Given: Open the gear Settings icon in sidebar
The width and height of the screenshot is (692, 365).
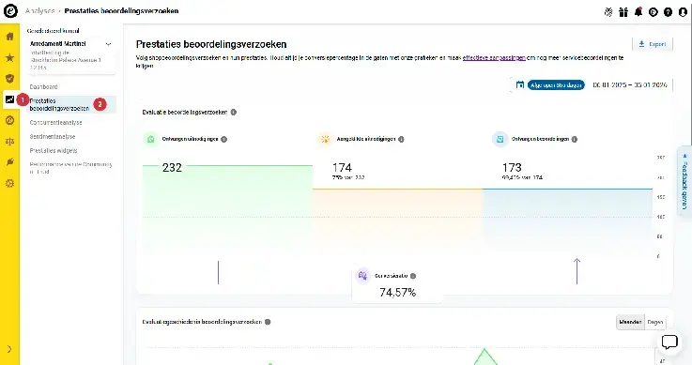Looking at the screenshot, I should click(9, 183).
